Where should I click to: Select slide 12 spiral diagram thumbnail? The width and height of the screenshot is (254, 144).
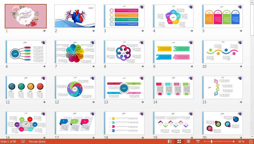[x=75, y=87]
